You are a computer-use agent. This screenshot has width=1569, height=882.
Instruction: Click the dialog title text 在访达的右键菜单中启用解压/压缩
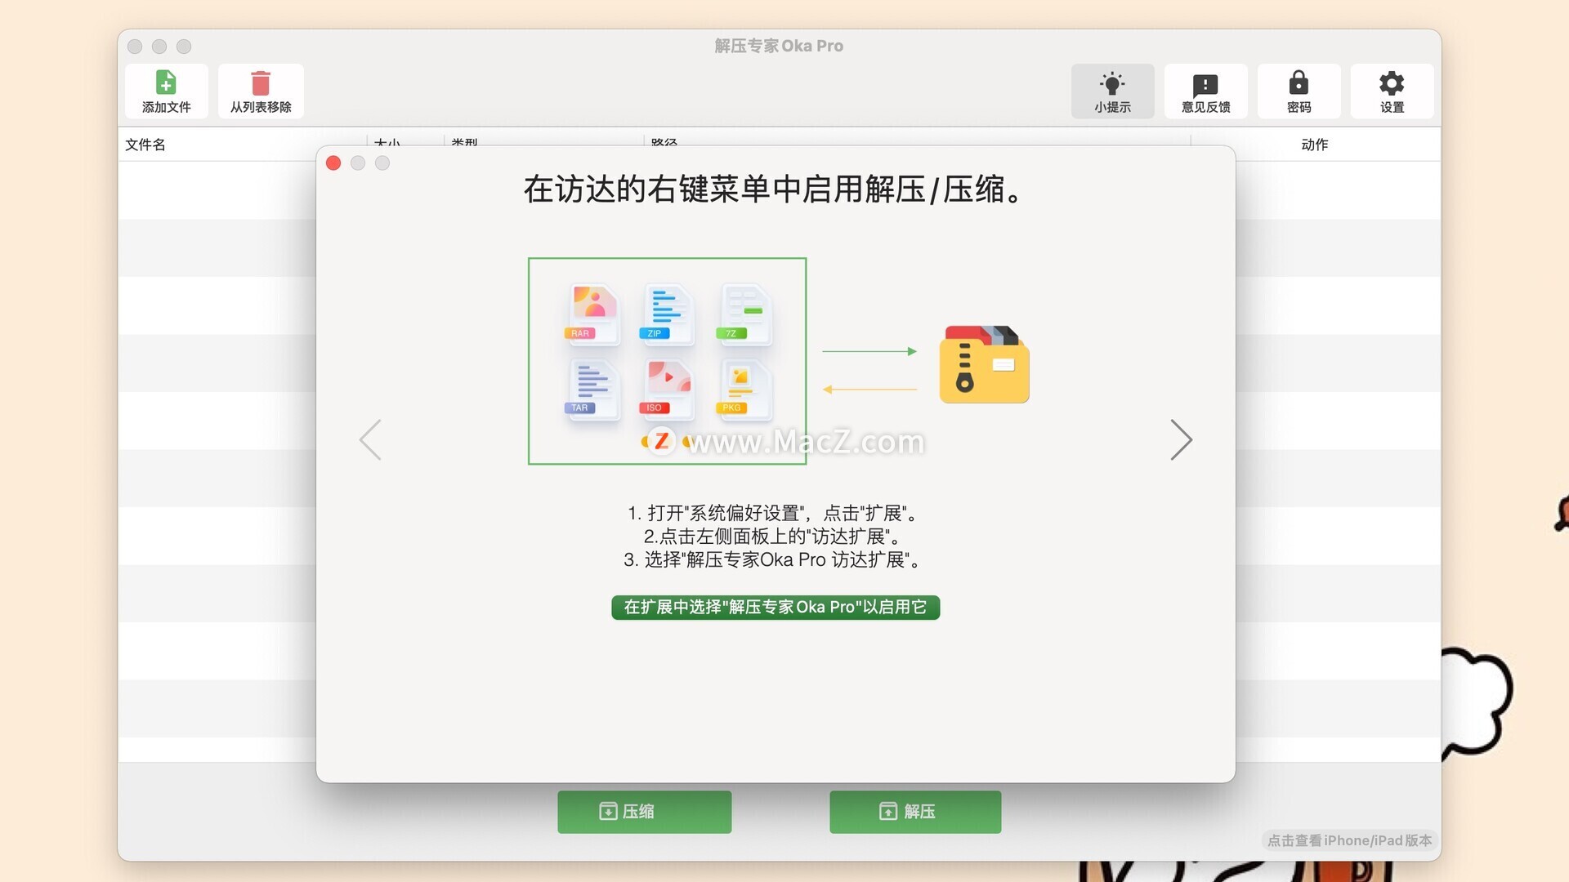coord(772,189)
